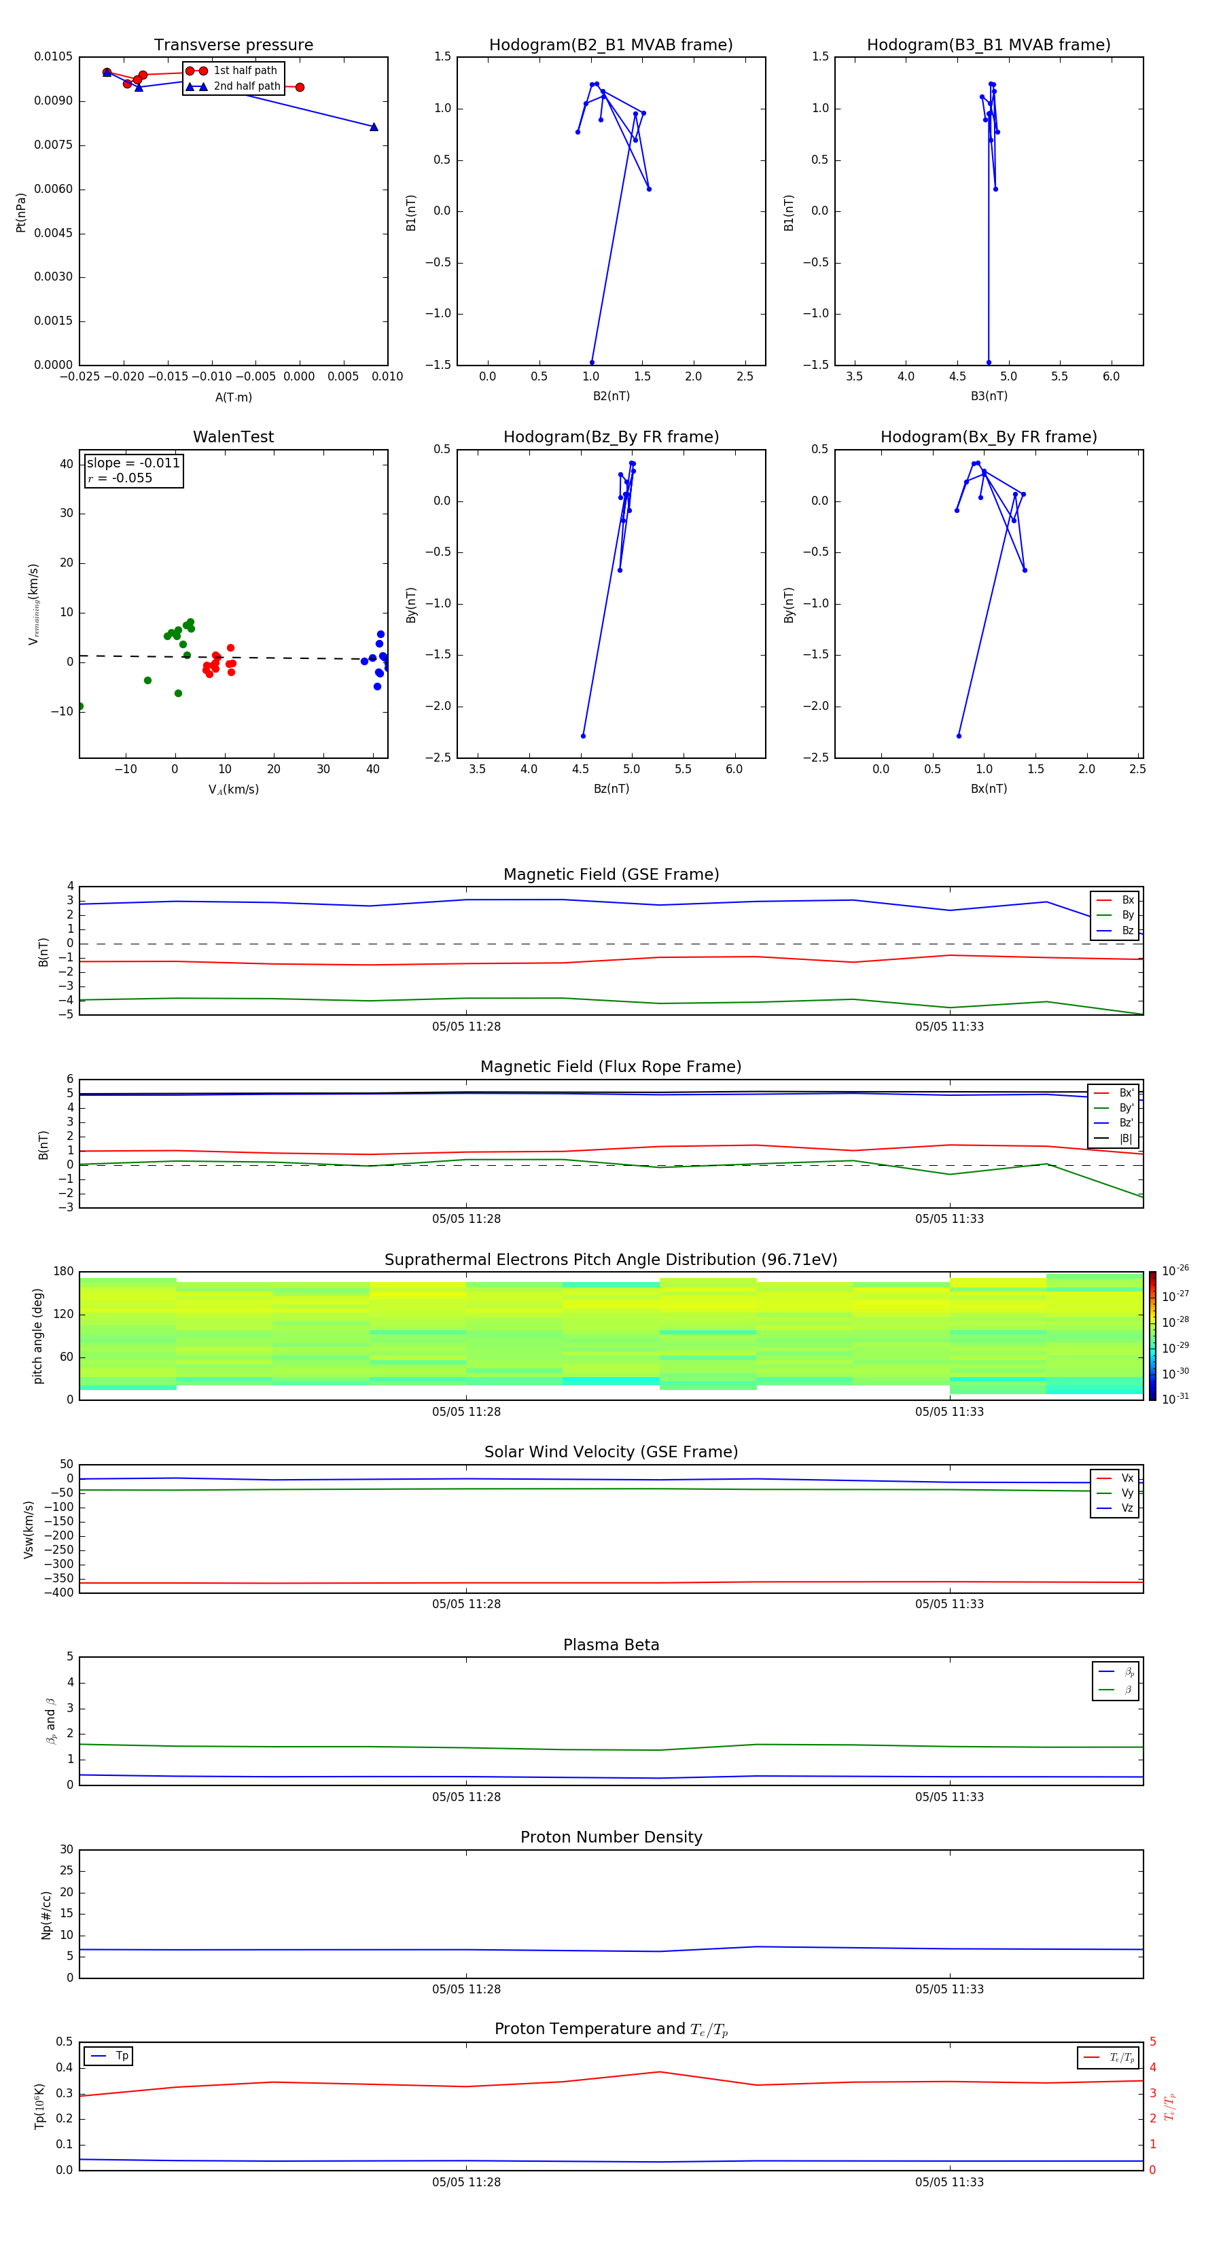Click the βp legend entry in Plasma Beta
This screenshot has width=1223, height=2242.
click(x=1116, y=1672)
